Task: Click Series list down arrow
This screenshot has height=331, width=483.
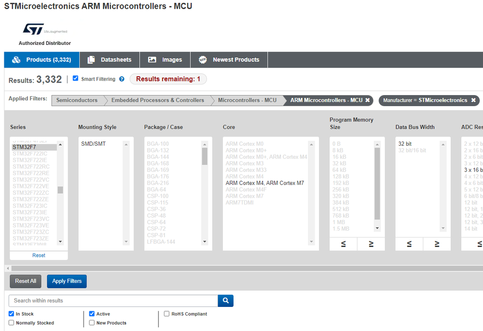Action: click(60, 242)
